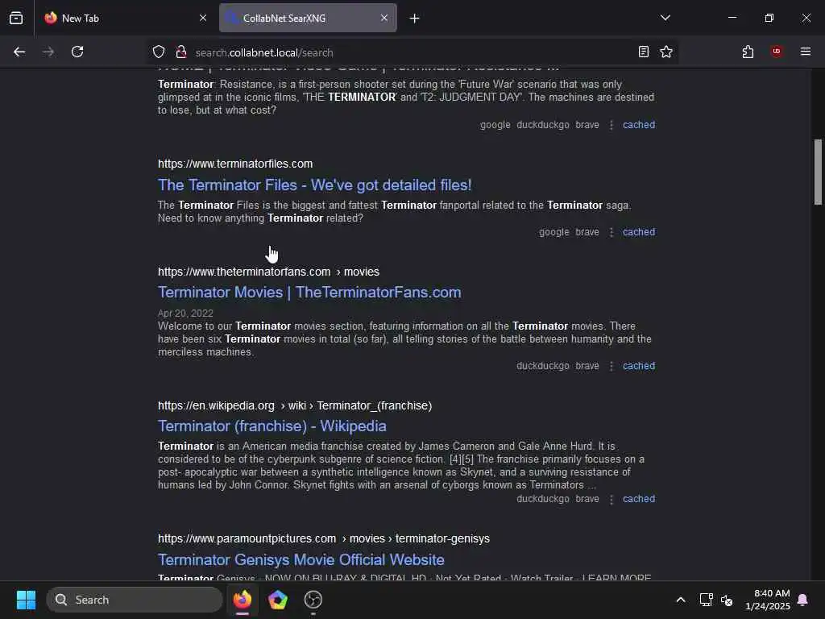This screenshot has height=619, width=825.
Task: Open options dots for Wikipedia result
Action: pos(611,499)
